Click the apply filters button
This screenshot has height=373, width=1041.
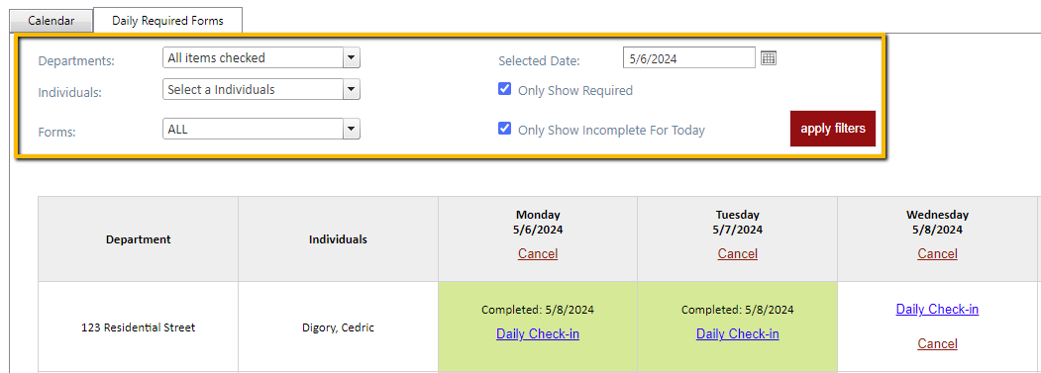coord(833,129)
